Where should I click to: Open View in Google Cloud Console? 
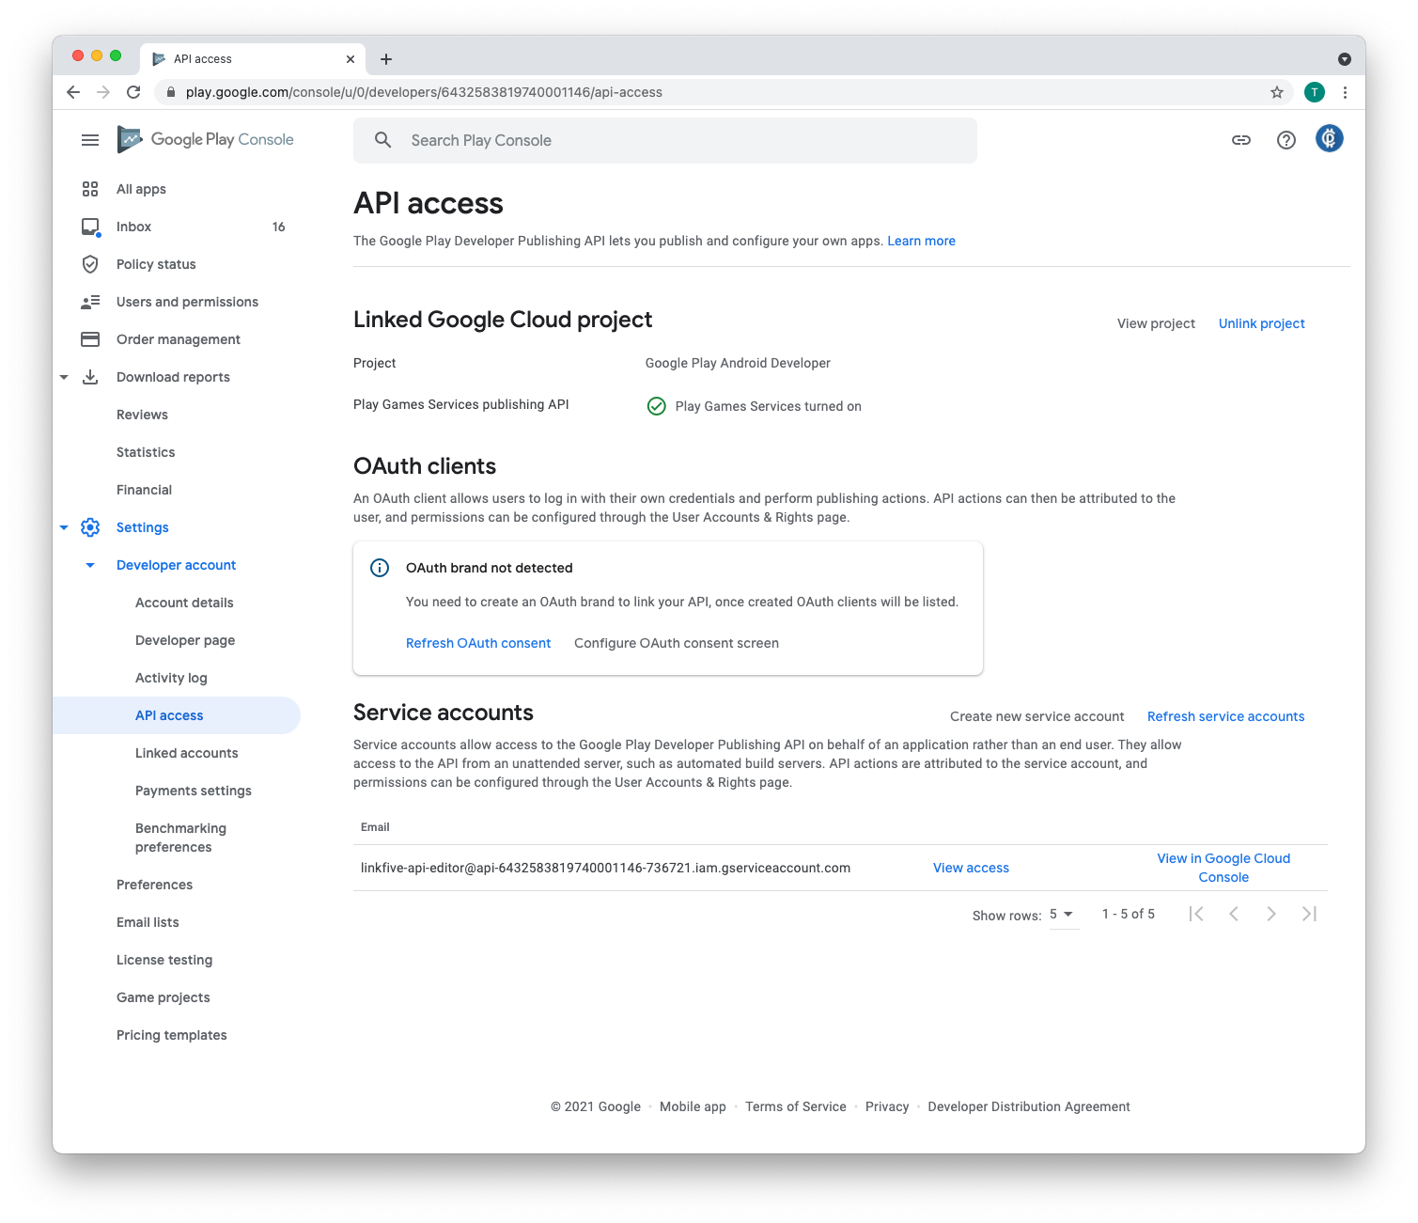(x=1223, y=868)
